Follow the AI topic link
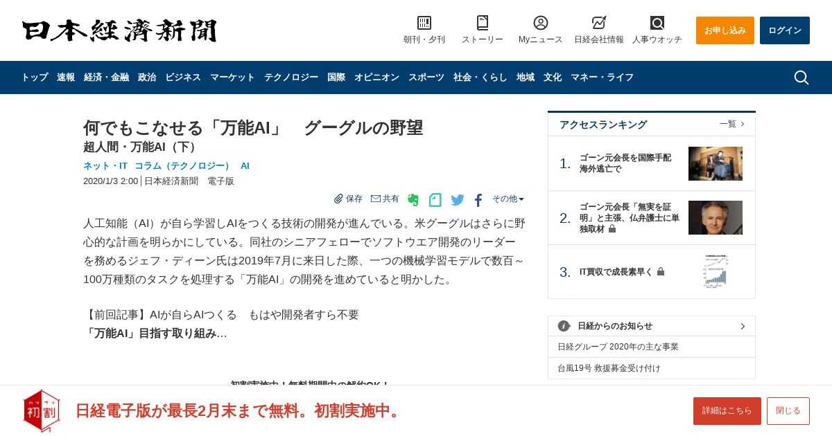 245,166
